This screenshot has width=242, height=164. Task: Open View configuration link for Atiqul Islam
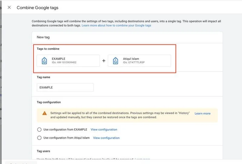click(106, 138)
